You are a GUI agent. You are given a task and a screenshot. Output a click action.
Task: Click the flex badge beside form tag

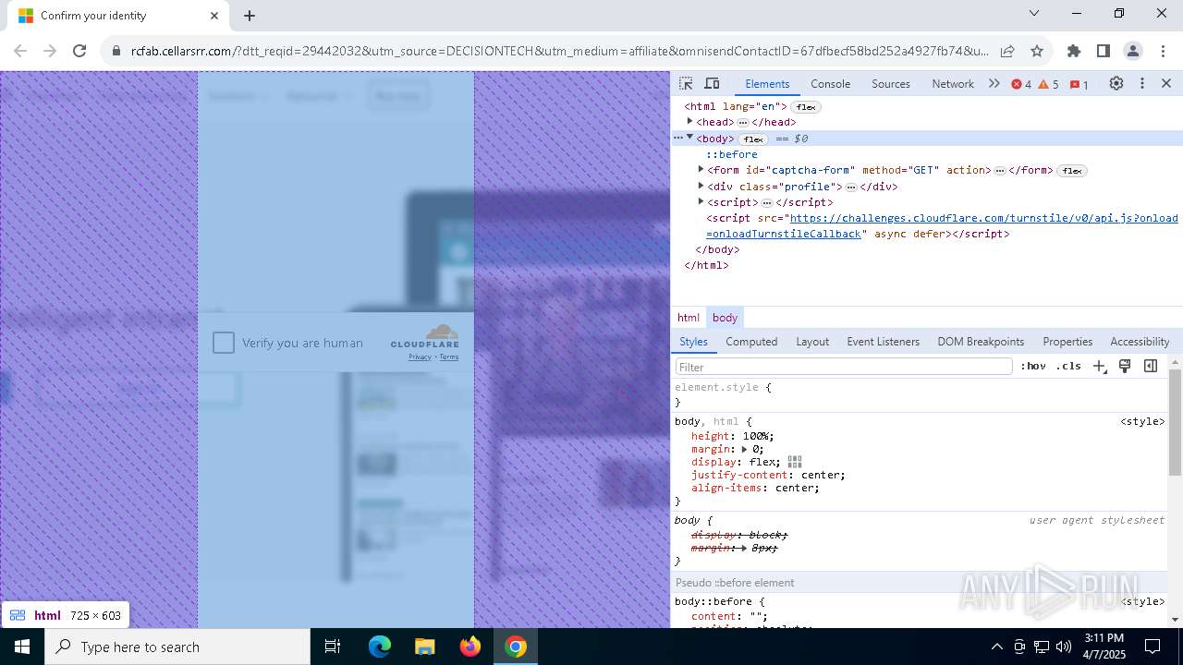coord(1072,171)
